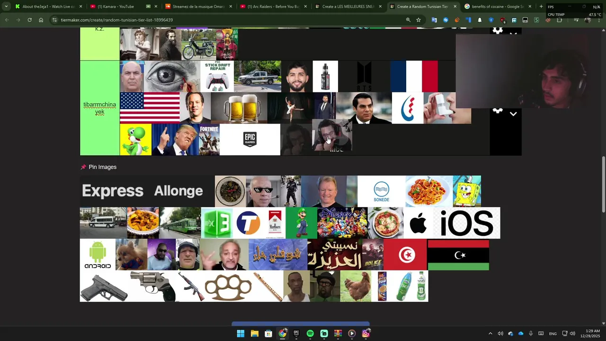Reload the tiermaker page
The height and width of the screenshot is (341, 606).
coord(29,20)
